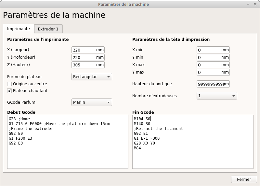Switch to the Imprimante tab
The height and width of the screenshot is (186, 260).
tap(19, 29)
